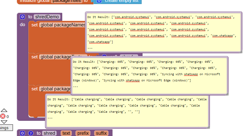Open the global packageNames variable dropdown
Screen dimensions: 248x136
(x=62, y=25)
